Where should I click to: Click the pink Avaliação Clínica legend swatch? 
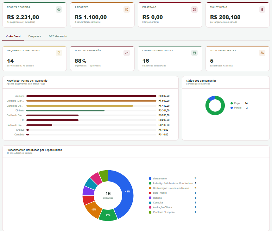pos(150,208)
